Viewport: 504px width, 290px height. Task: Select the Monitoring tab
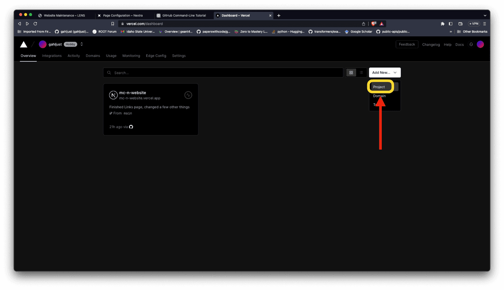[131, 56]
